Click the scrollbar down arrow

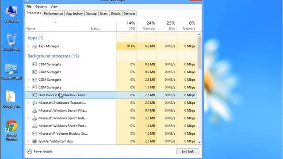(x=199, y=142)
